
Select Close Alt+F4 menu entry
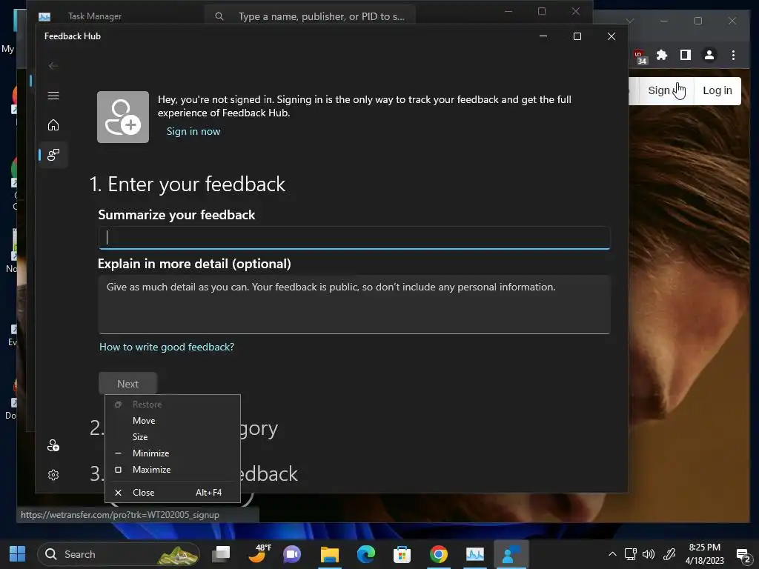[172, 493]
